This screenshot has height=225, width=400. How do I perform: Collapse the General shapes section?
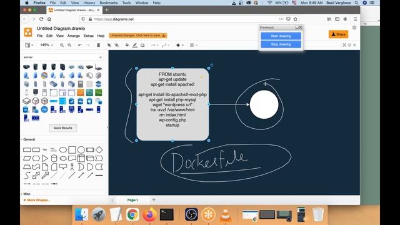point(29,139)
